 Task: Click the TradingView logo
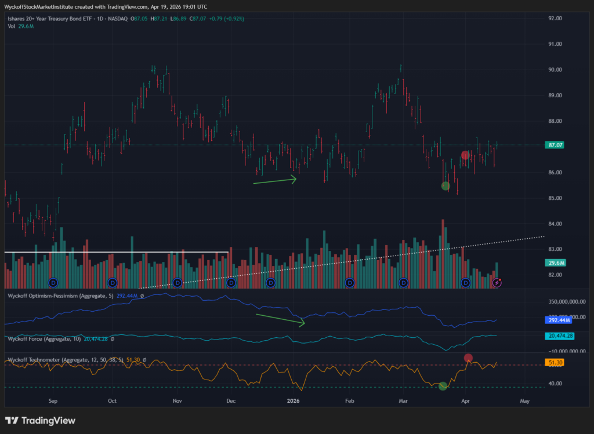tap(40, 420)
